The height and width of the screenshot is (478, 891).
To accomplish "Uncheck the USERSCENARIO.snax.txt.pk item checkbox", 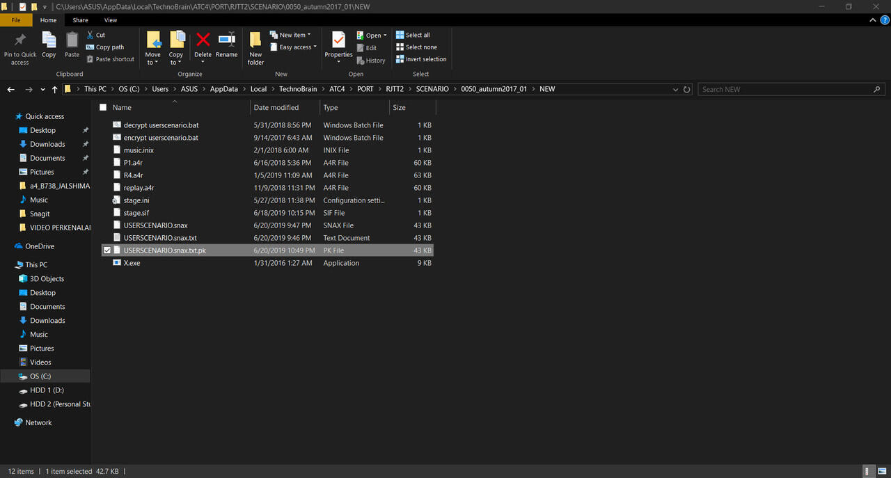I will click(x=107, y=250).
